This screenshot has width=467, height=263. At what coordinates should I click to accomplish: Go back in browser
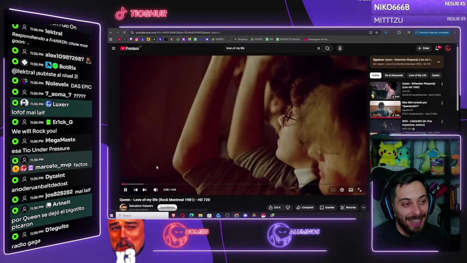click(x=111, y=33)
